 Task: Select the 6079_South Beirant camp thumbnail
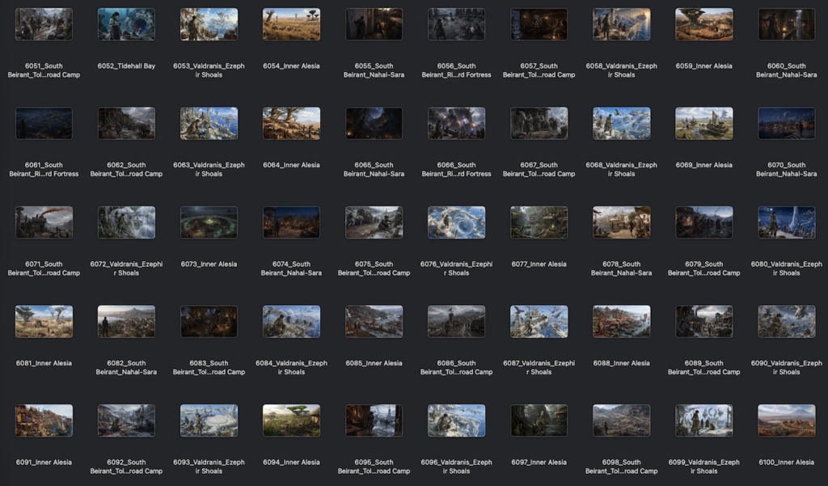coord(704,222)
